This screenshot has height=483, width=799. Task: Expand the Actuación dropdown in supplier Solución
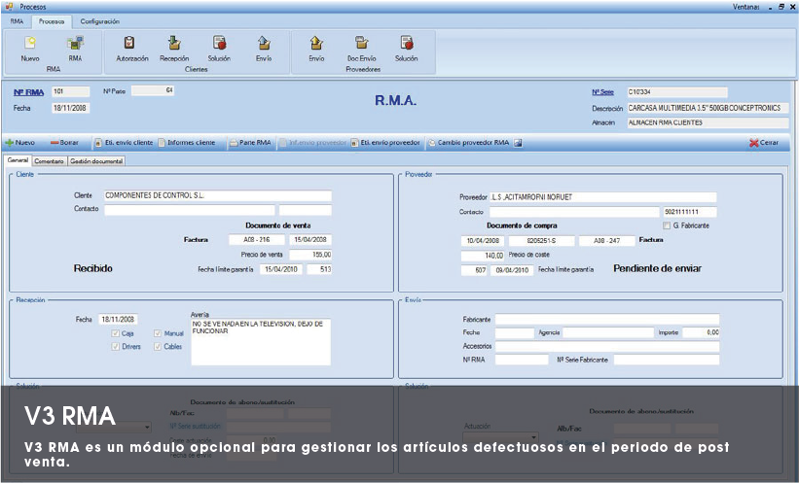point(532,438)
